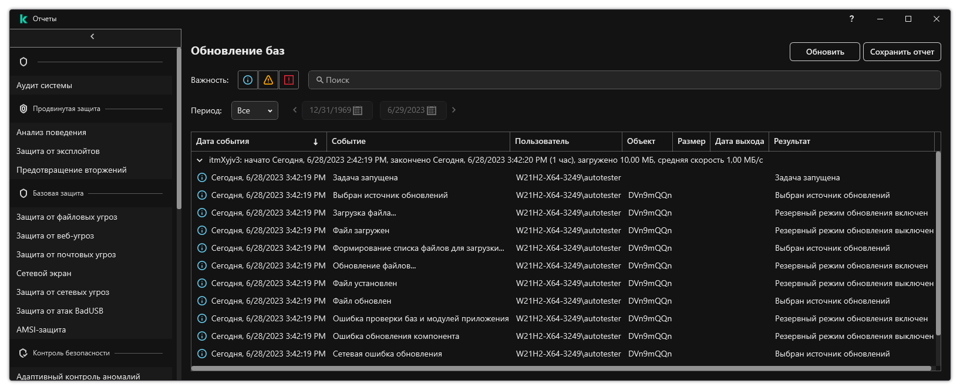Click the Обновить button

click(x=824, y=52)
